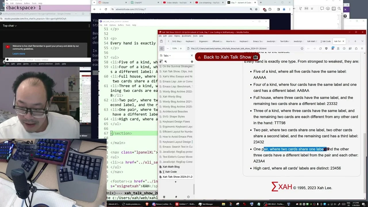
Task: Open Firefox extensions puzzle icon
Action: 356,49
